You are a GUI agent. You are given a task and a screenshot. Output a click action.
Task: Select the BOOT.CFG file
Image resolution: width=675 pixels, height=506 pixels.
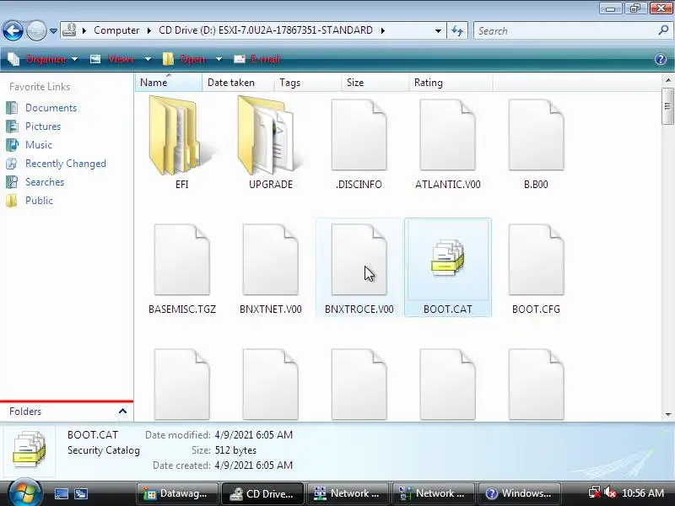(x=536, y=269)
